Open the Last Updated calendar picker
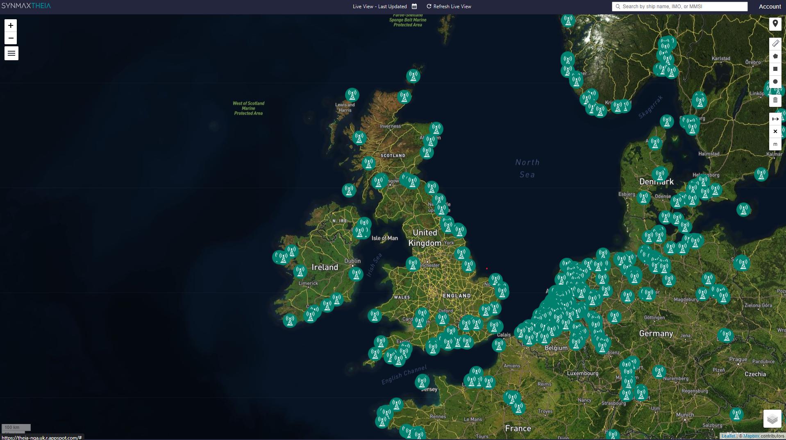 click(x=414, y=6)
